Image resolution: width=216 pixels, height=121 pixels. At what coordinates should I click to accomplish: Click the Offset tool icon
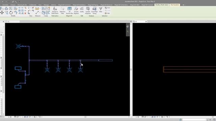[6, 8]
